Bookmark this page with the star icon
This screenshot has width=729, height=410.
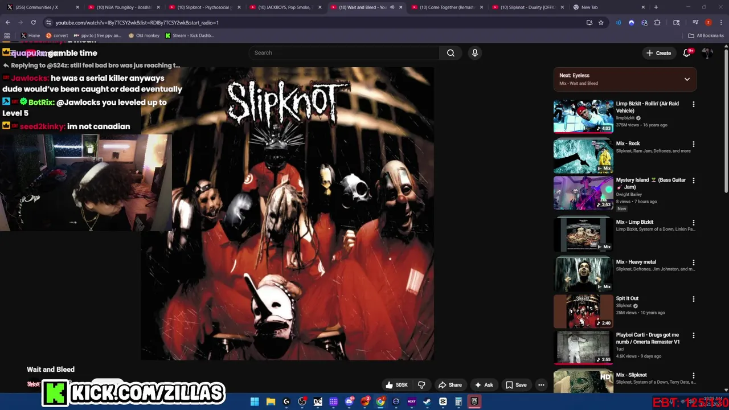pos(601,22)
